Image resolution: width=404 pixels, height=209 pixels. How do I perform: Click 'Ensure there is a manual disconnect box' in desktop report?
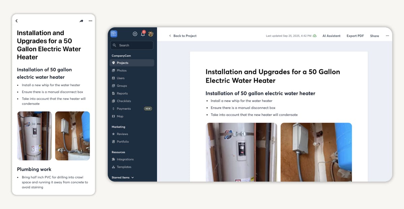(243, 108)
